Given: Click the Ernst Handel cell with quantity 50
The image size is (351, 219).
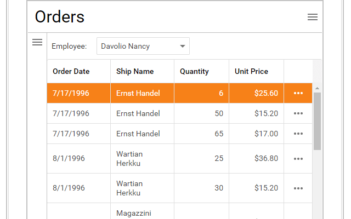Looking at the screenshot, I should [138, 113].
